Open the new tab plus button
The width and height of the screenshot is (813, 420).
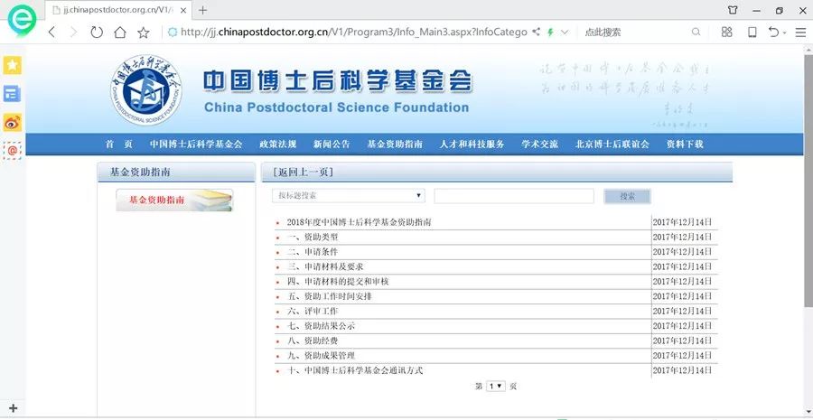(202, 10)
